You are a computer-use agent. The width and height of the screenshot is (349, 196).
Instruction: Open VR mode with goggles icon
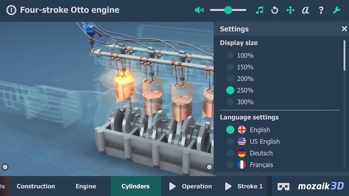[x=283, y=186]
